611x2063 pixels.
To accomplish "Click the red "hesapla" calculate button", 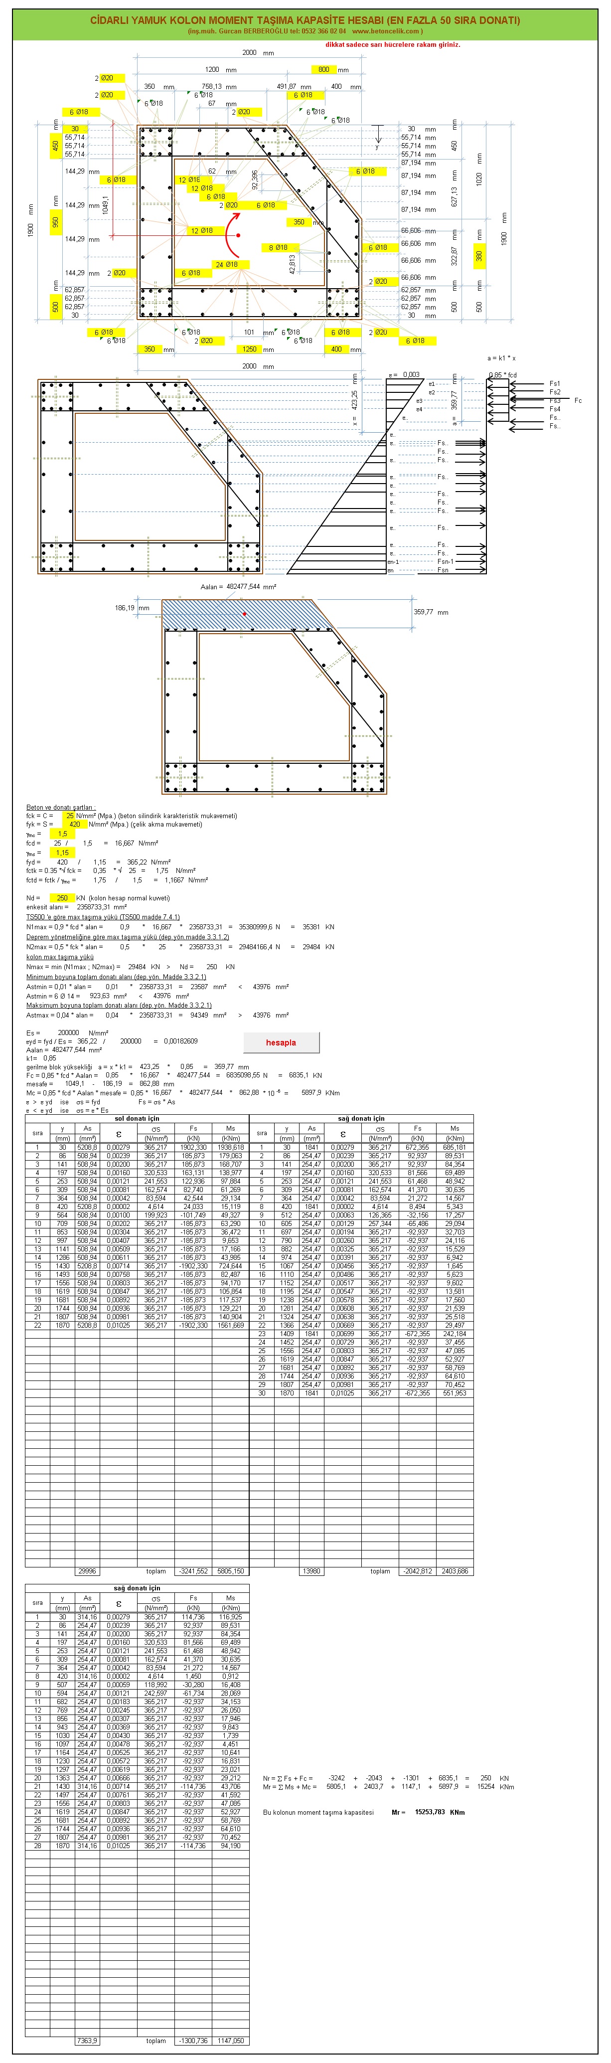I will [281, 1042].
